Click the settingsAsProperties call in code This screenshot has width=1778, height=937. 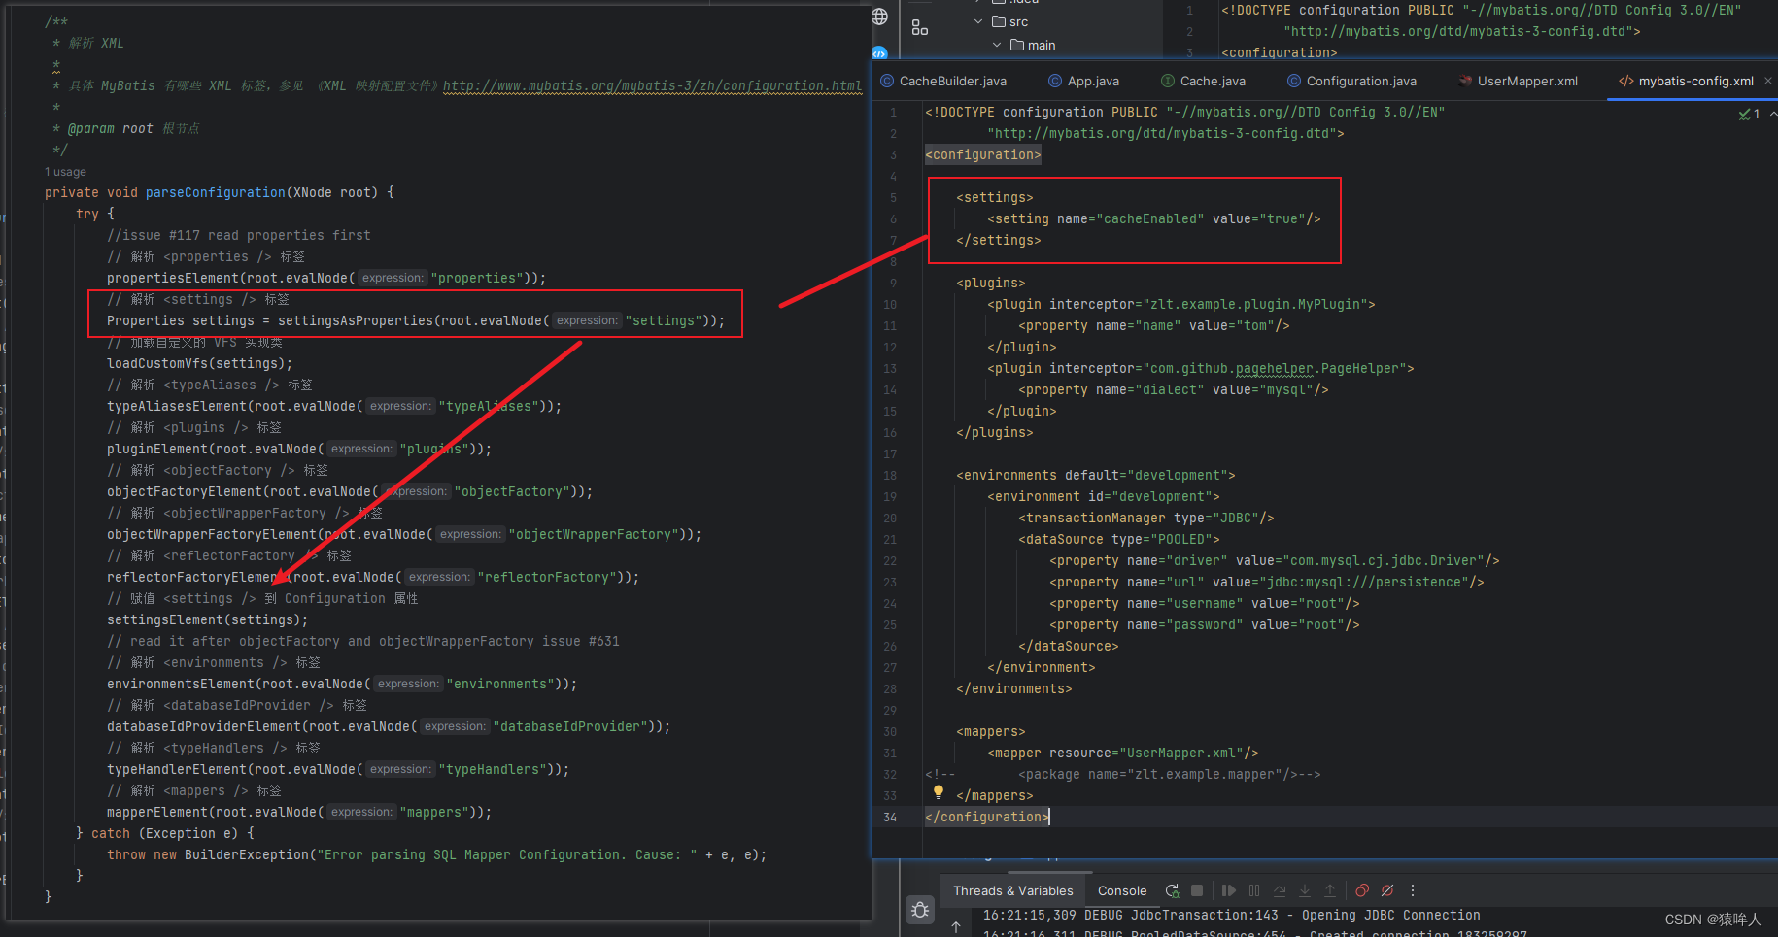355,320
